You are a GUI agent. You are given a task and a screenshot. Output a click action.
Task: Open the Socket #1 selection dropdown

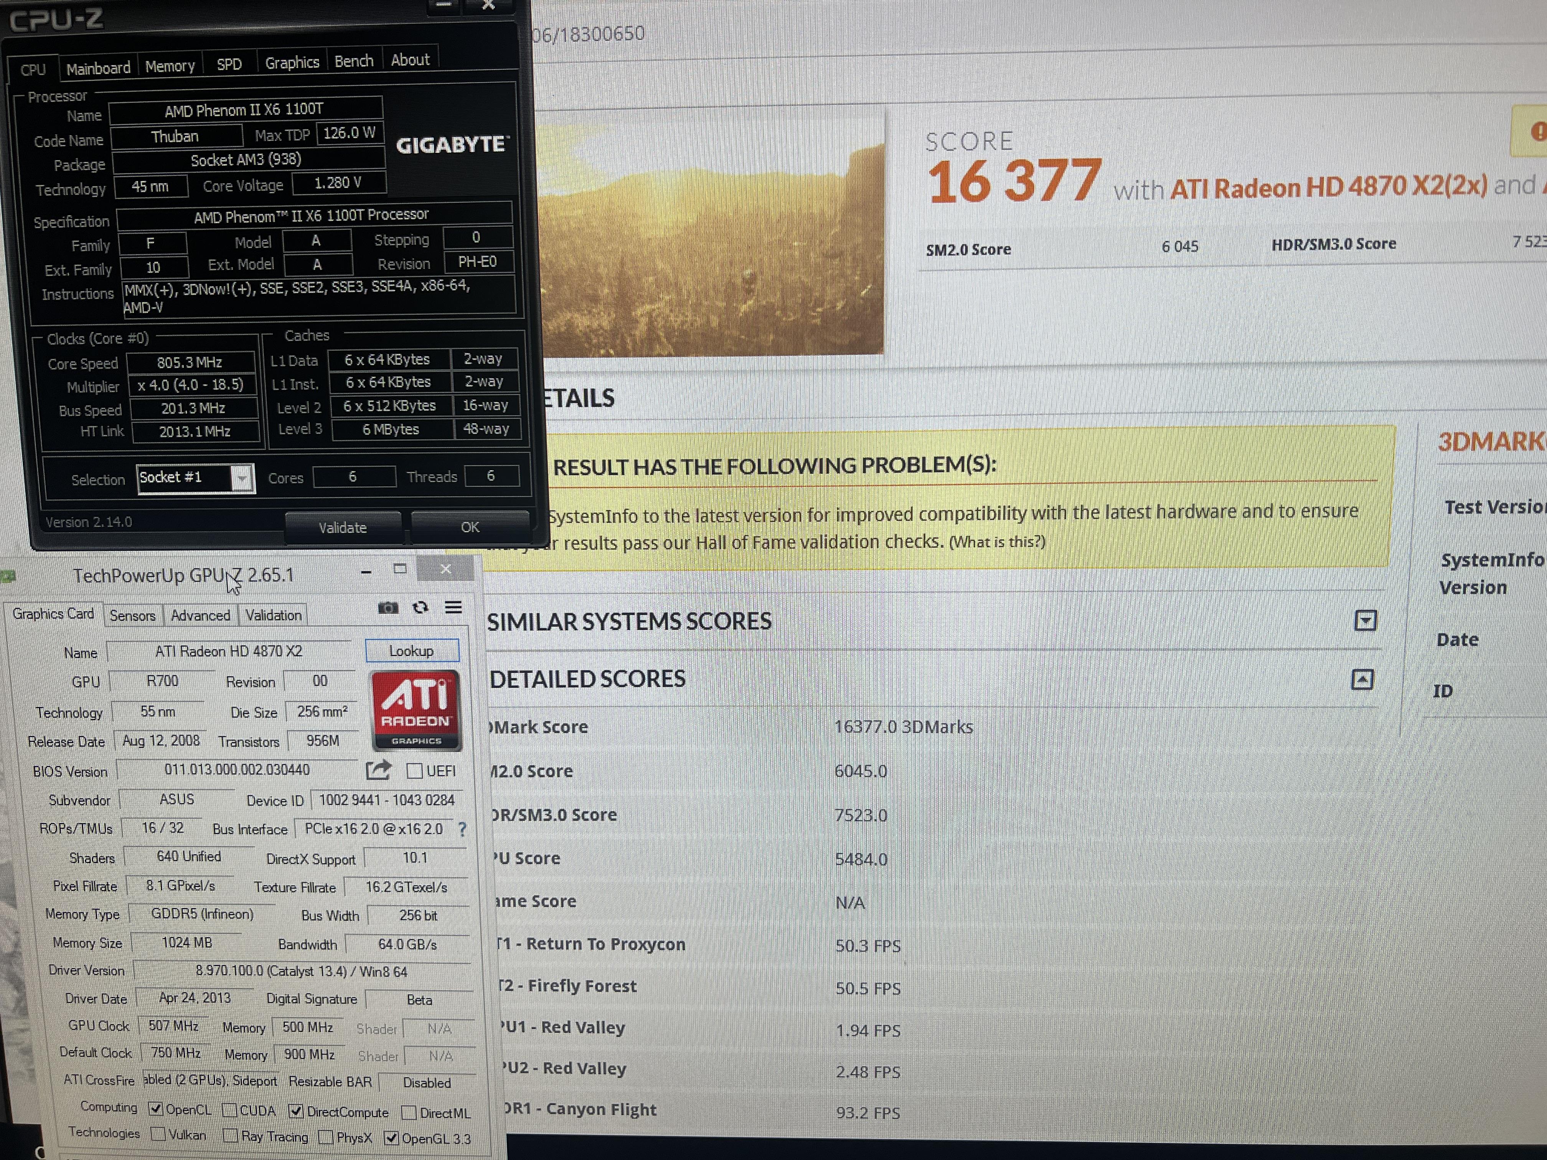[x=242, y=479]
